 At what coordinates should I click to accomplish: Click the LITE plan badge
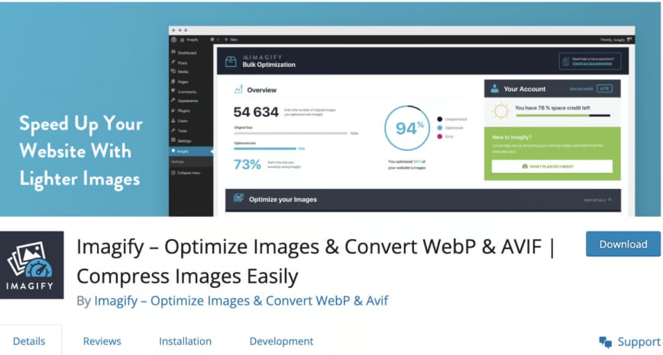coord(604,88)
